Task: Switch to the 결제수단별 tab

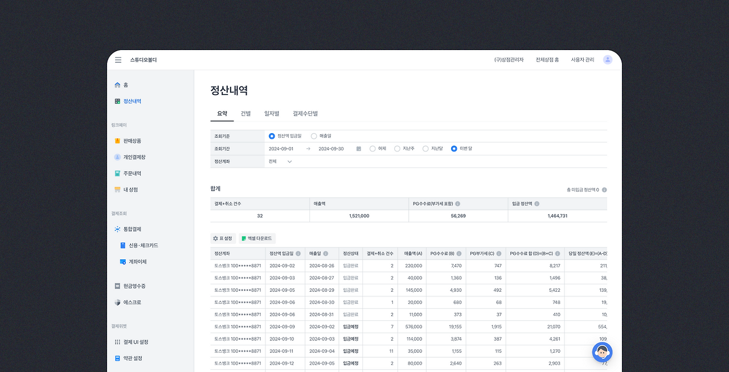Action: (305, 114)
